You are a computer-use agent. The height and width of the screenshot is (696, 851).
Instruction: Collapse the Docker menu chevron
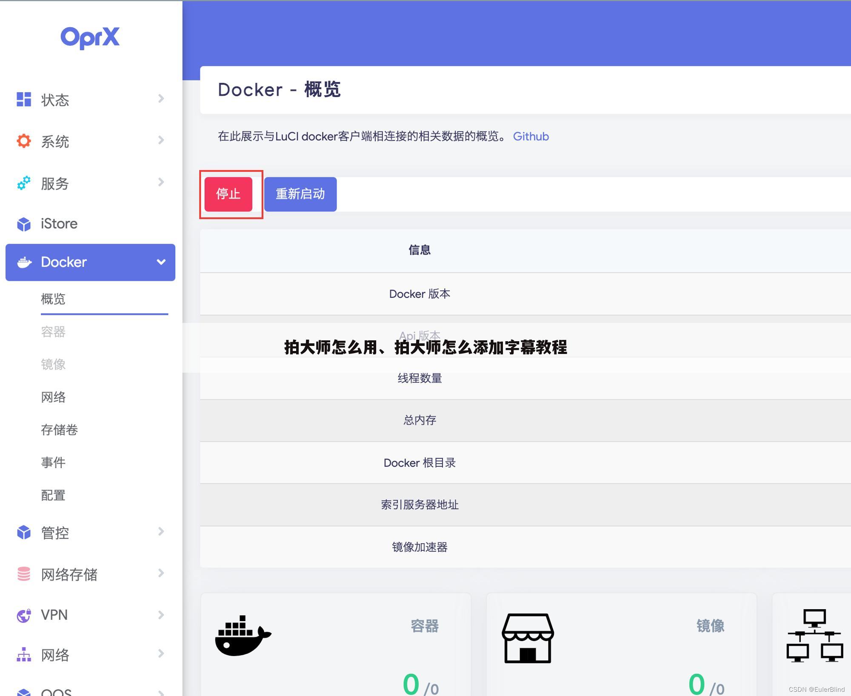point(161,262)
